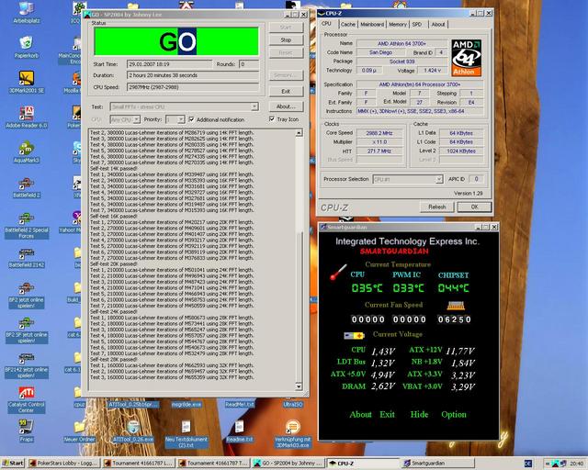The height and width of the screenshot is (470, 588).
Task: Select the ATI Catalyst Control Center icon
Action: coord(27,399)
